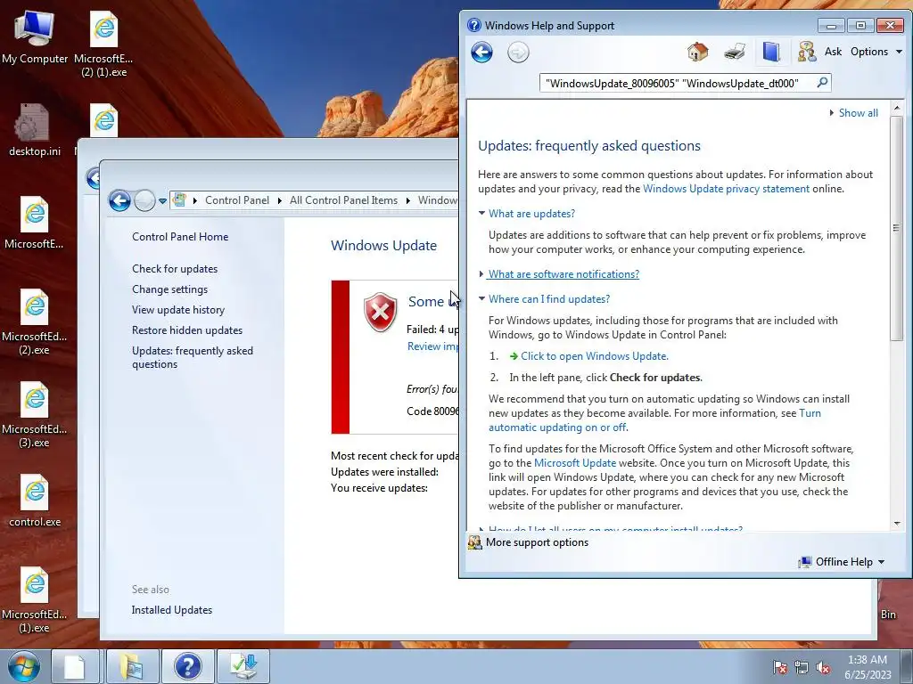Viewport: 913px width, 684px height.
Task: Open the Options dropdown in Help toolbar
Action: coord(876,52)
